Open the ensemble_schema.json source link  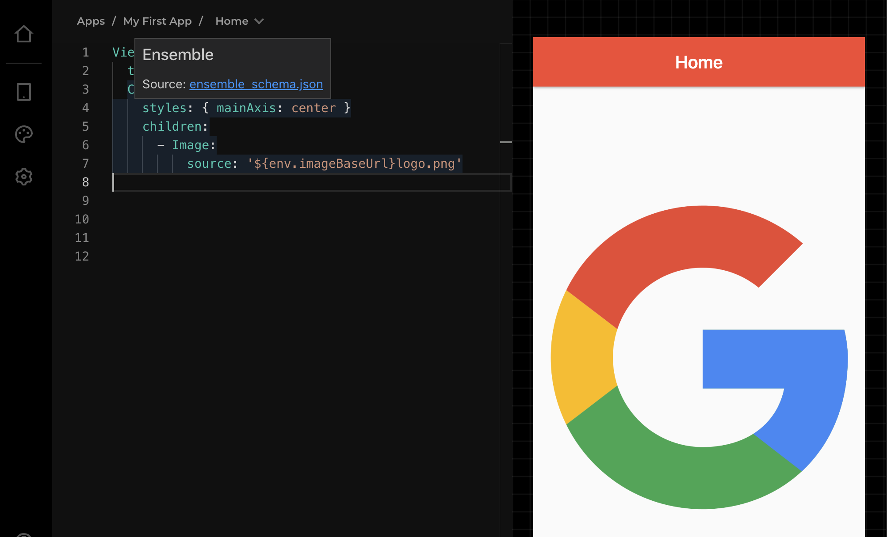coord(256,84)
